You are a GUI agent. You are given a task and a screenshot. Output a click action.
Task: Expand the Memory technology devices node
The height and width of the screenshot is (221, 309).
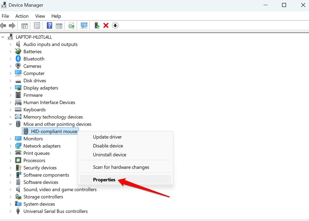click(11, 117)
